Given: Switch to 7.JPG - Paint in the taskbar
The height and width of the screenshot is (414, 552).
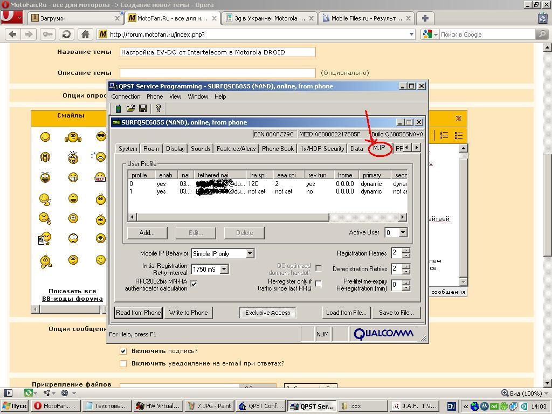Looking at the screenshot, I should click(209, 406).
